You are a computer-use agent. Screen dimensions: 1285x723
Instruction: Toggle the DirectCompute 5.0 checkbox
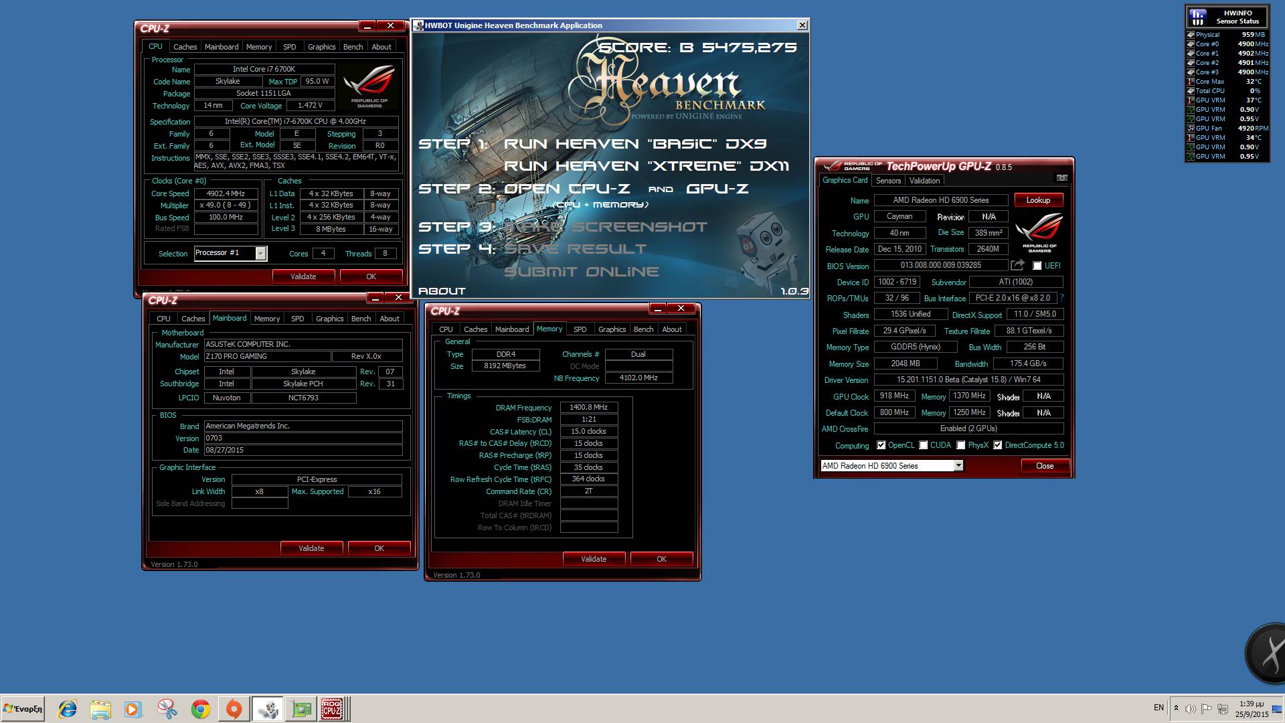[x=998, y=445]
